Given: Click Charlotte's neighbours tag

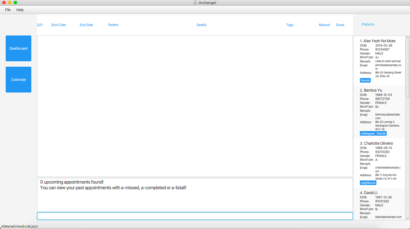Looking at the screenshot, I should [368, 183].
